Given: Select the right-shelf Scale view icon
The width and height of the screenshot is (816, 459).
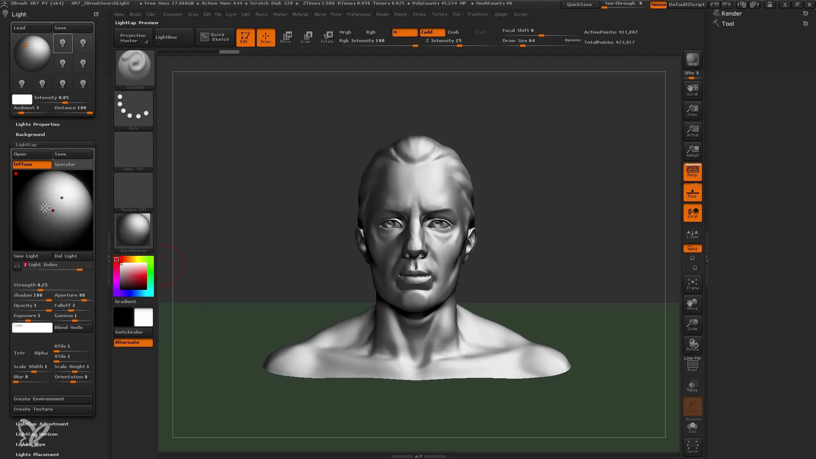Looking at the screenshot, I should pyautogui.click(x=692, y=325).
